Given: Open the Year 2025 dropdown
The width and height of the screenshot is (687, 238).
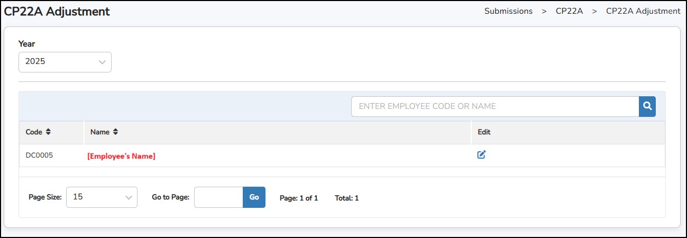Looking at the screenshot, I should [x=65, y=62].
